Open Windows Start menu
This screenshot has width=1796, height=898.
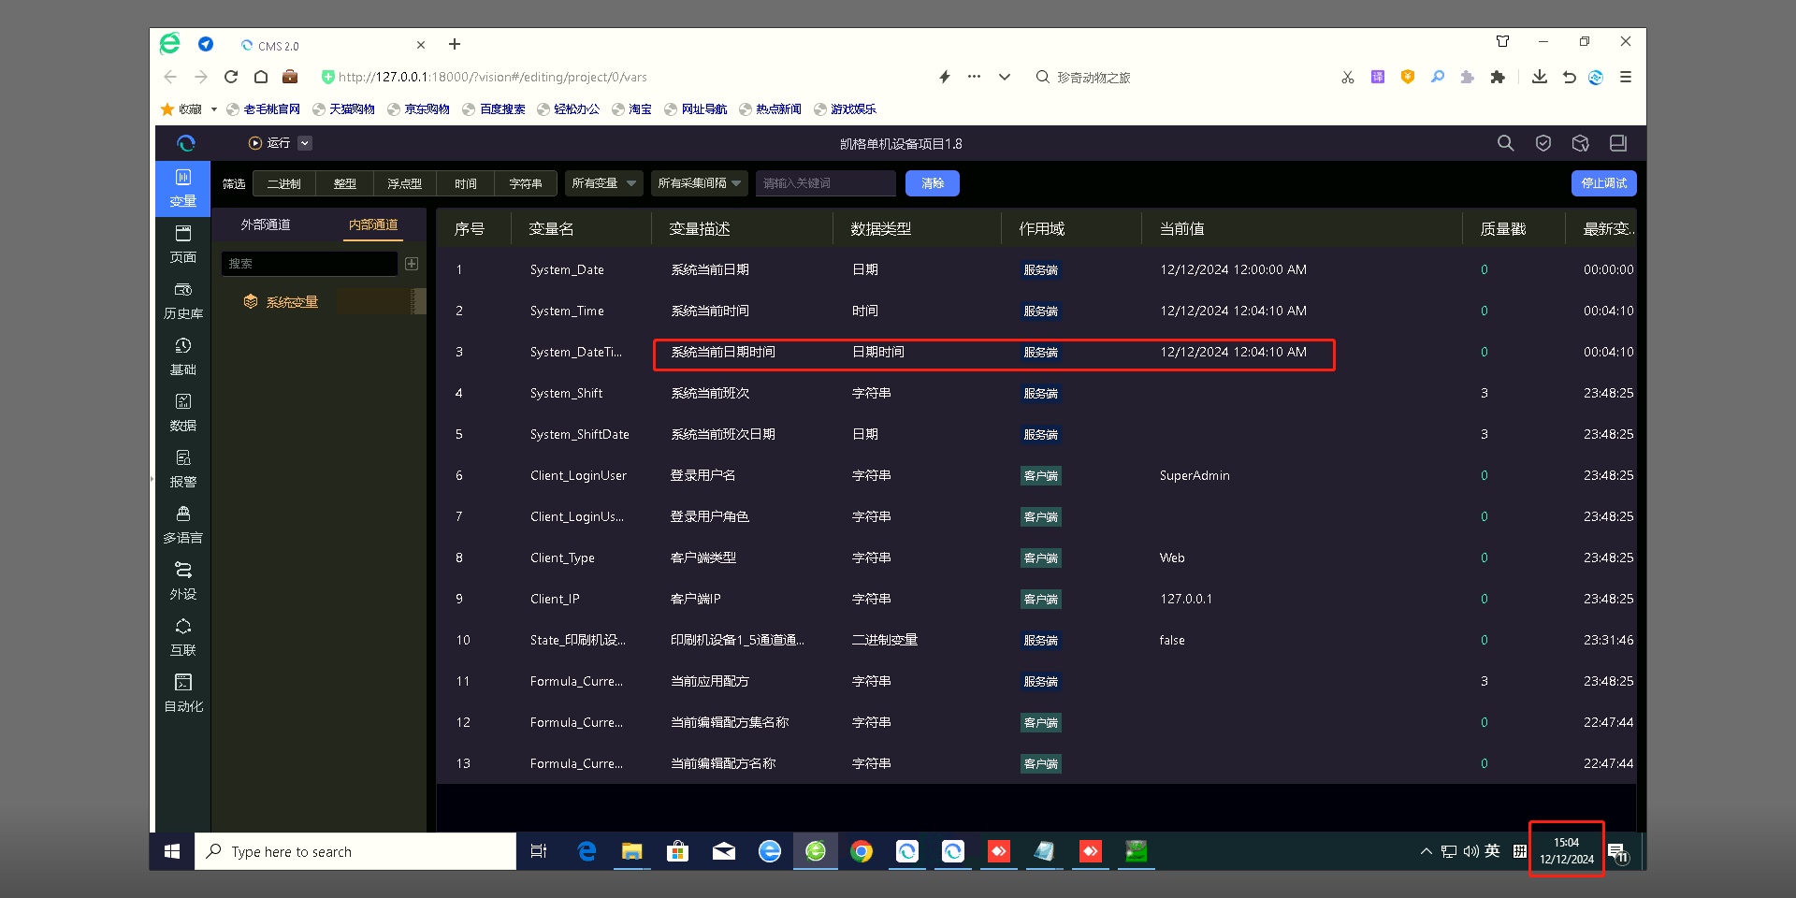click(x=172, y=851)
